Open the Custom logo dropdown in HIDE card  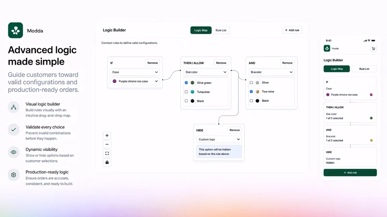click(219, 139)
